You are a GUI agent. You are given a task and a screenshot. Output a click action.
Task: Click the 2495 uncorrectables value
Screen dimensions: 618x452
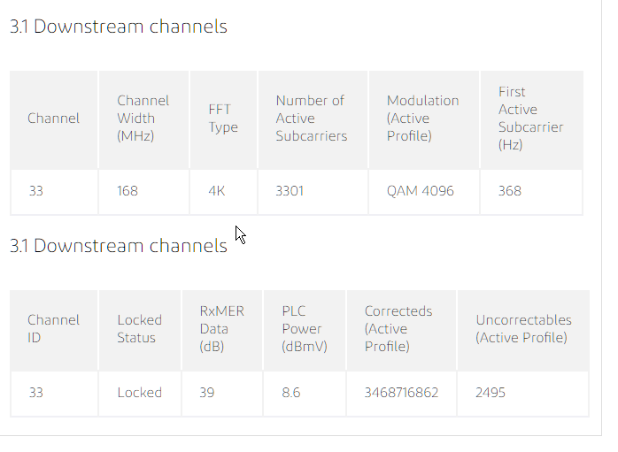point(491,393)
